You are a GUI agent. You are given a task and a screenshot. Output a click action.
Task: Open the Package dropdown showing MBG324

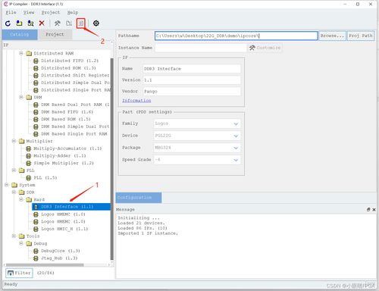point(197,148)
